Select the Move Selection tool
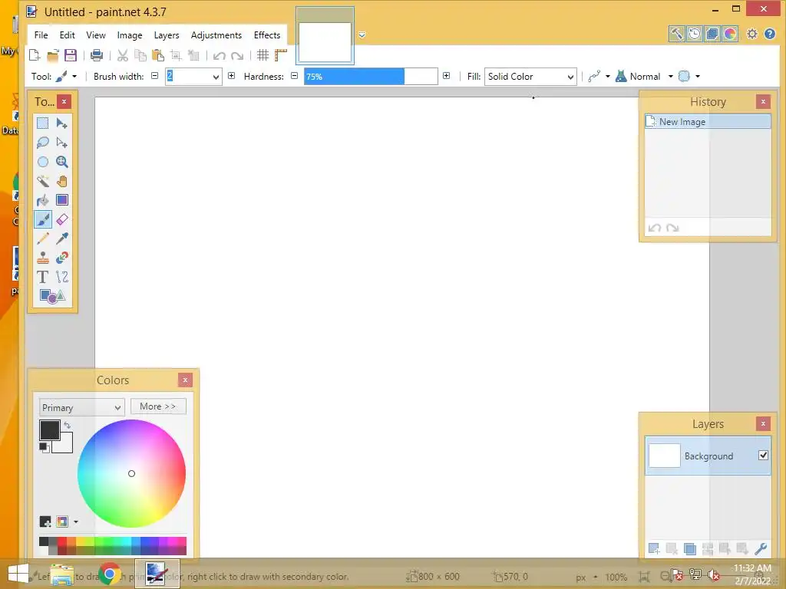This screenshot has width=786, height=589. point(61,142)
